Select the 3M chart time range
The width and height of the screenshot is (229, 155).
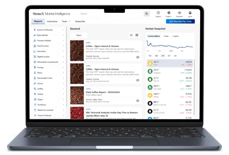[157, 56]
